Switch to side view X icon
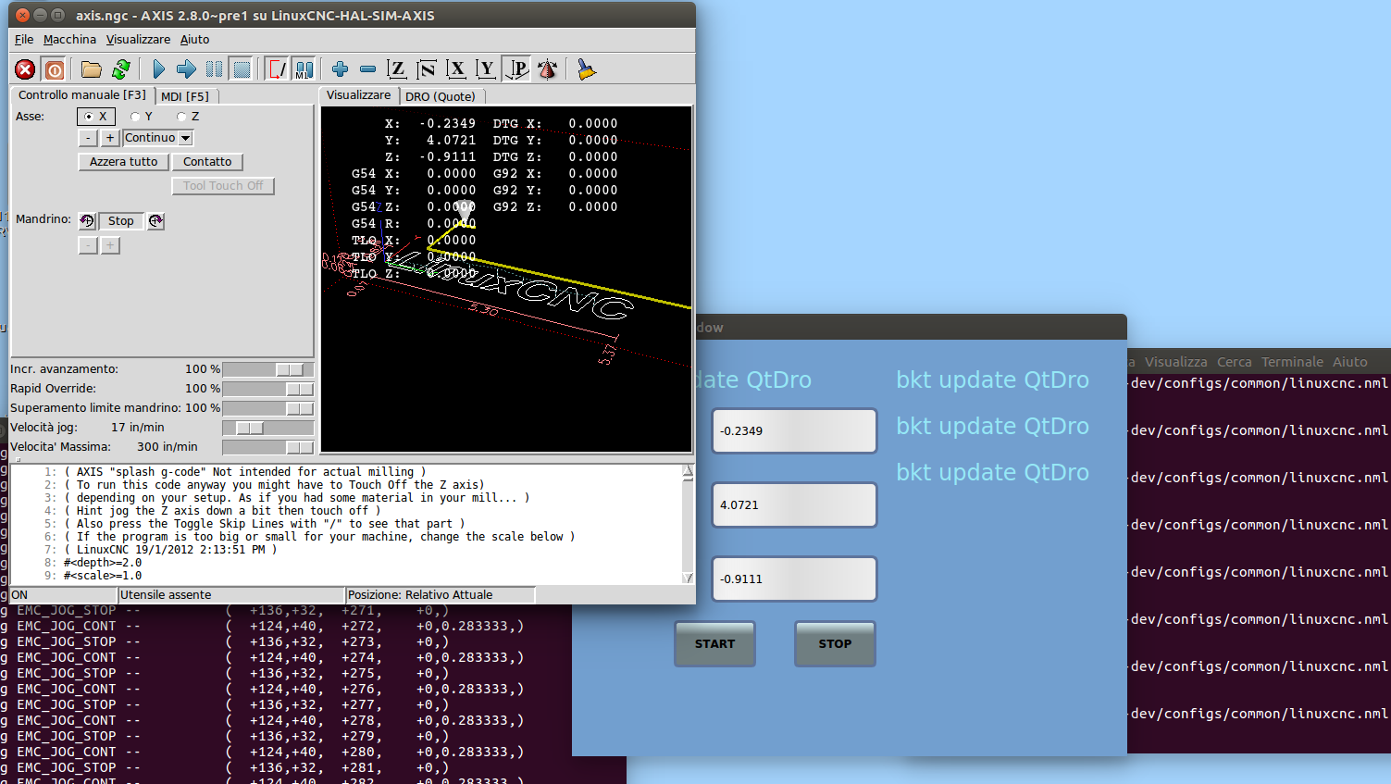1391x784 pixels. pyautogui.click(x=456, y=69)
